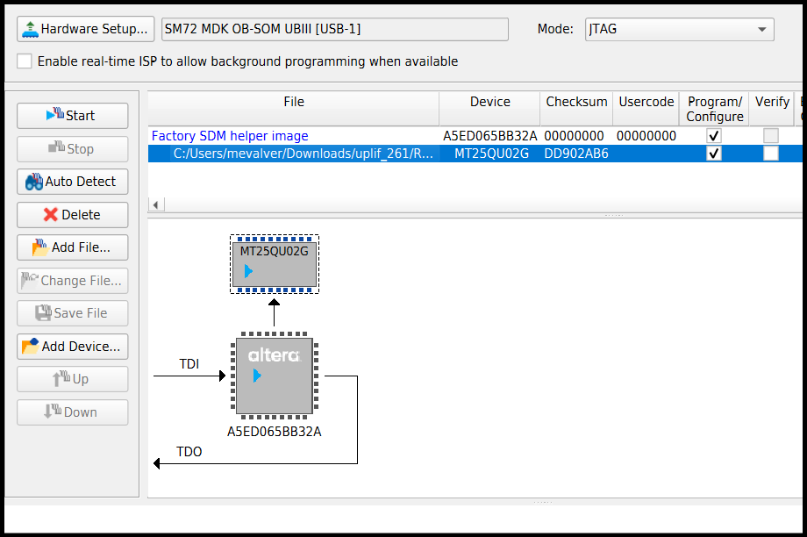This screenshot has height=537, width=807.
Task: Delete the selected file entry
Action: [73, 215]
